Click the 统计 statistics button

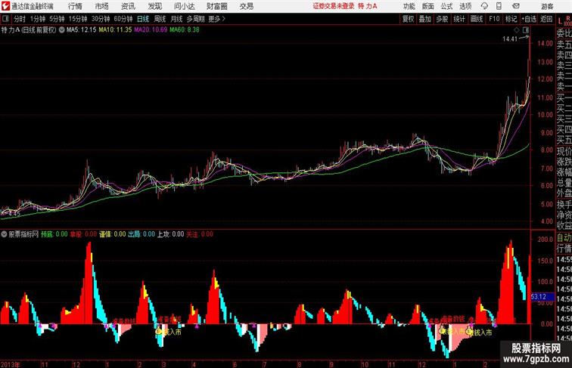point(459,19)
